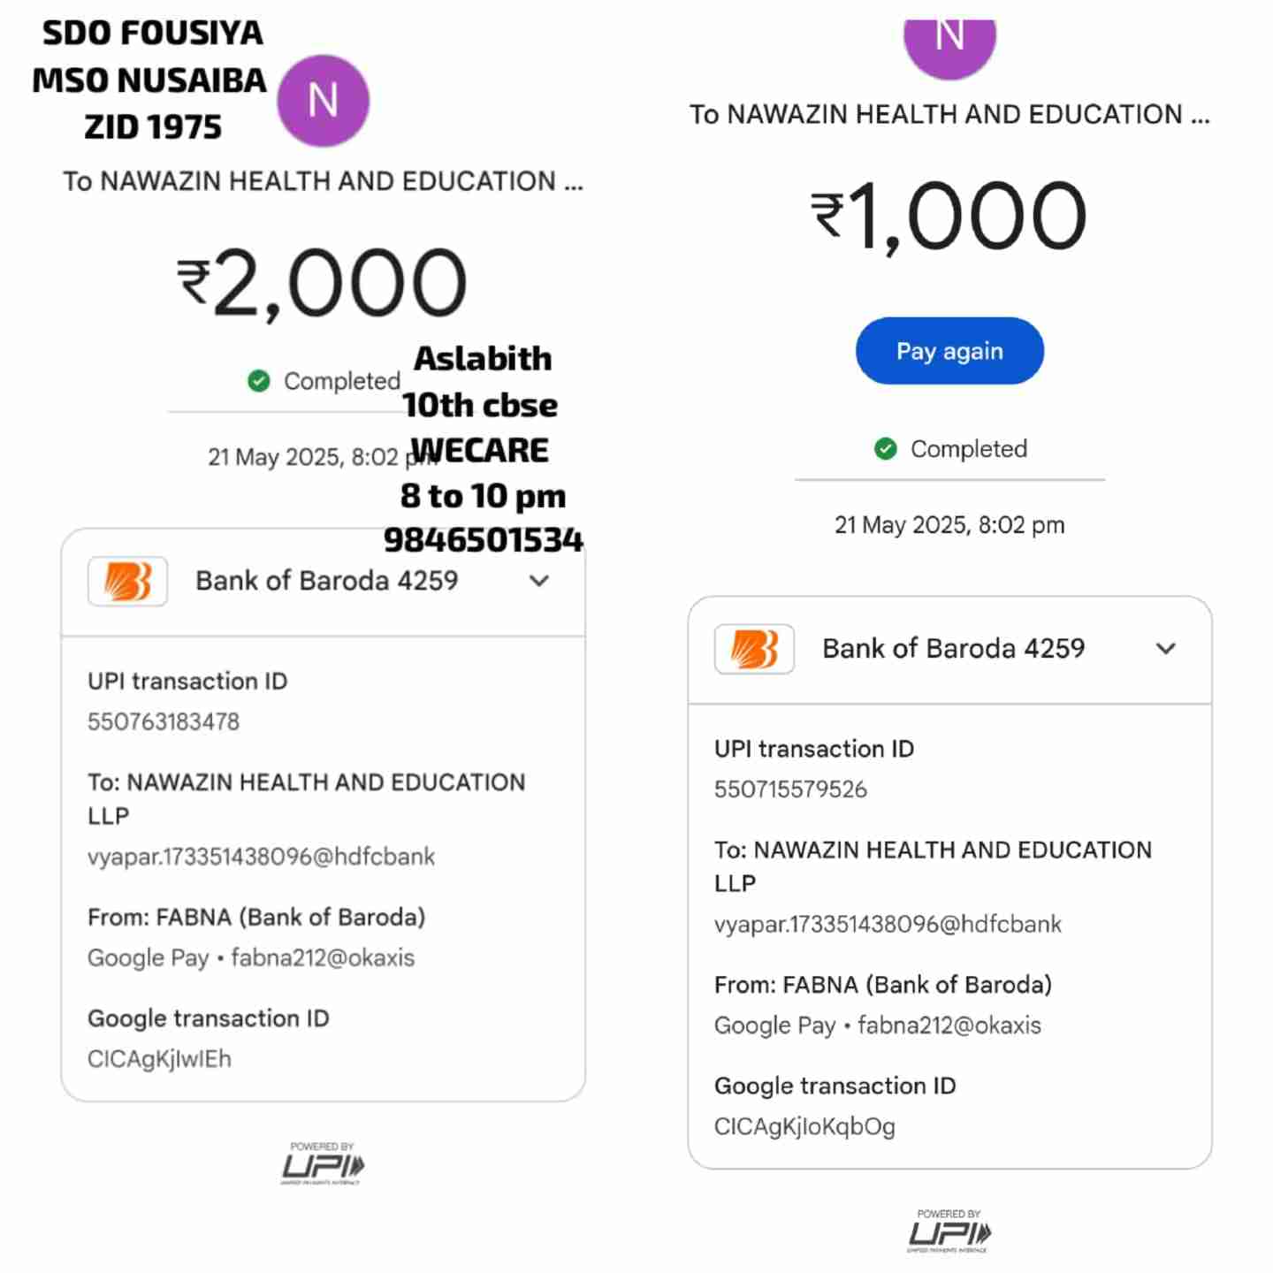The width and height of the screenshot is (1273, 1273).
Task: Click the ₹1,000 amount
Action: pos(949,216)
